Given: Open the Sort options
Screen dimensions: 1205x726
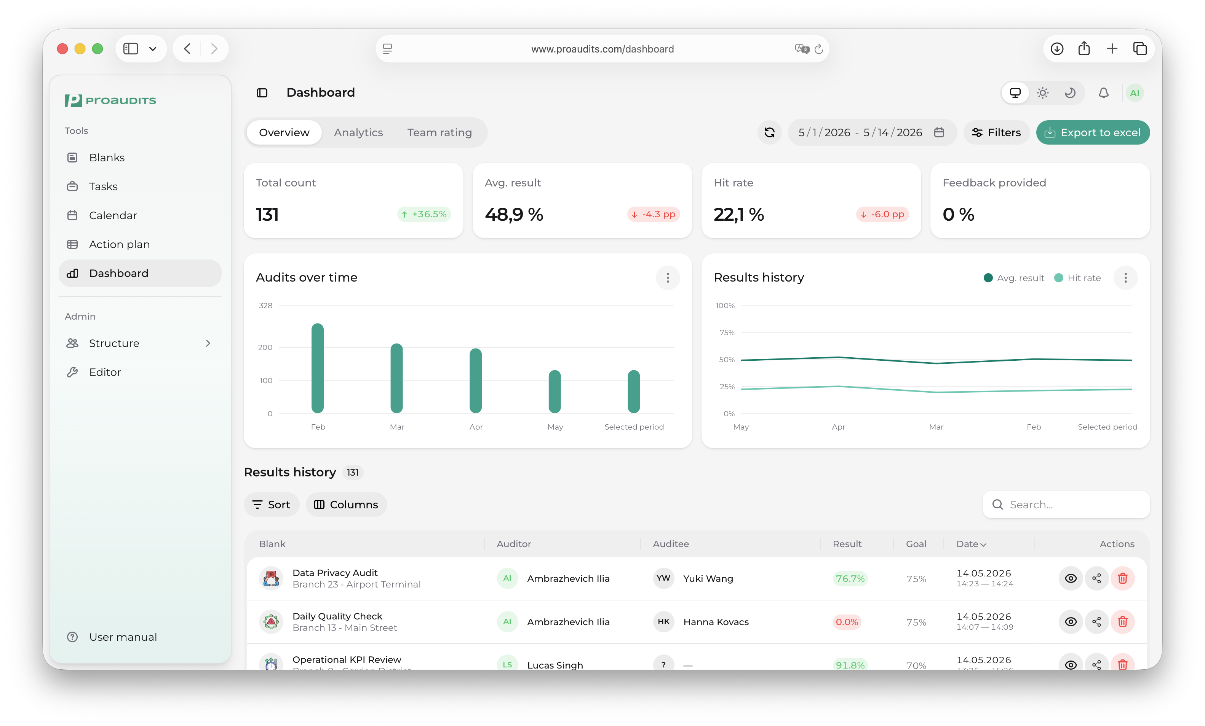Looking at the screenshot, I should point(271,505).
